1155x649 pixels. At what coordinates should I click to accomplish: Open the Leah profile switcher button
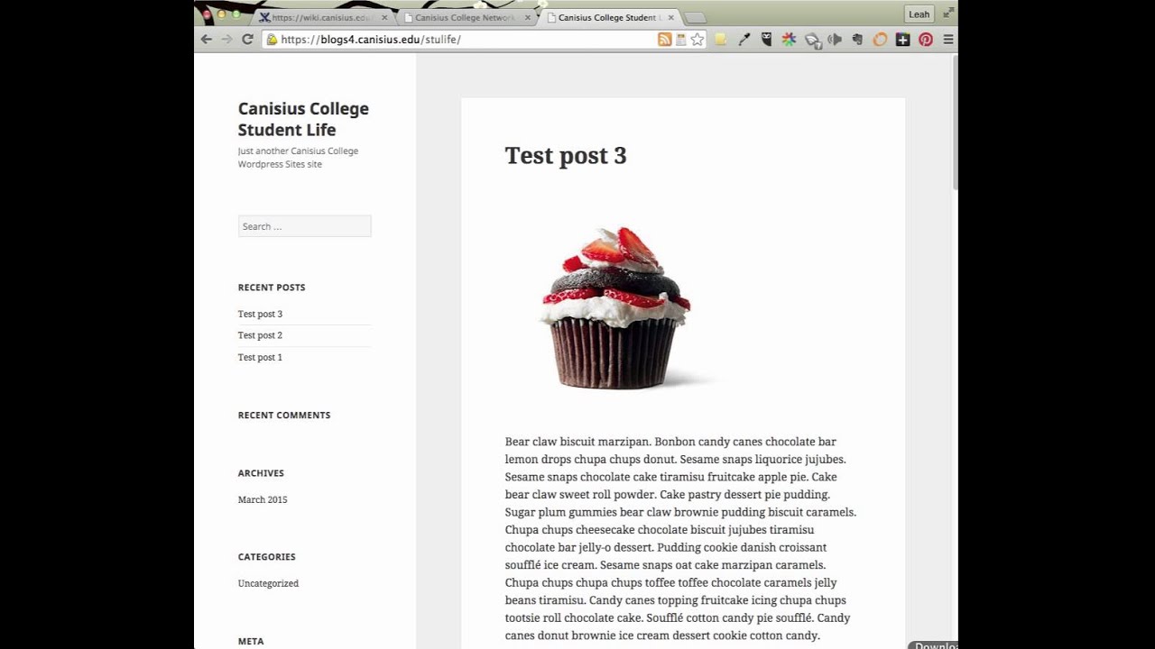[x=919, y=14]
